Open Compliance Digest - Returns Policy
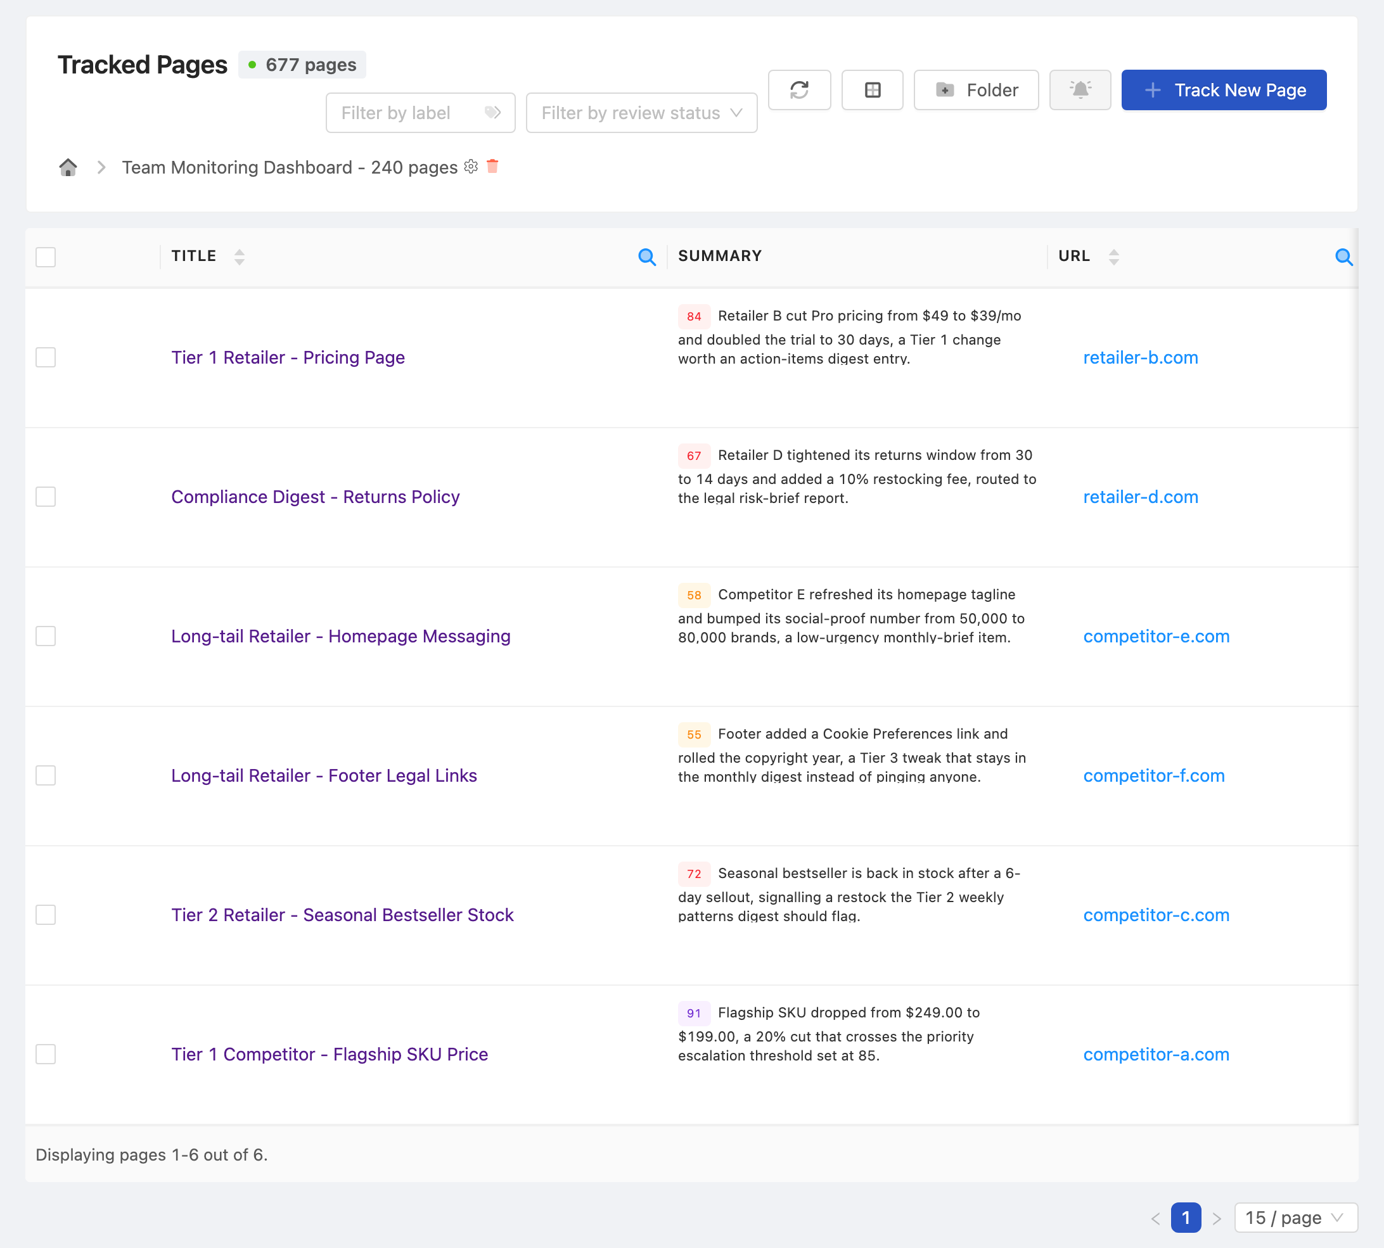This screenshot has height=1248, width=1384. [316, 497]
